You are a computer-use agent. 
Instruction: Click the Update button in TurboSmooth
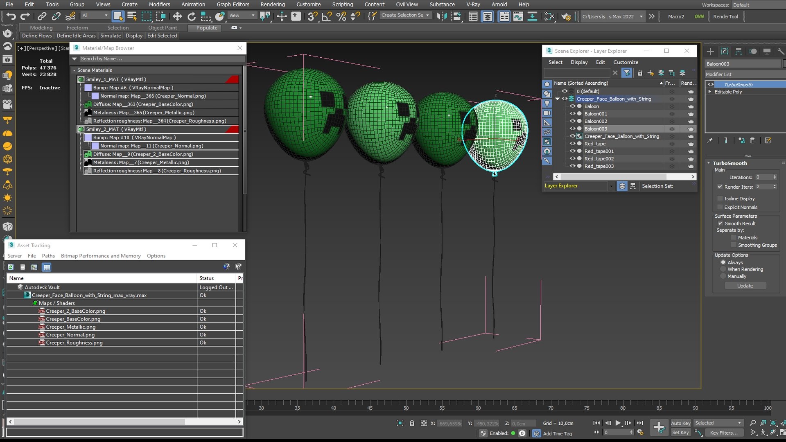(745, 286)
